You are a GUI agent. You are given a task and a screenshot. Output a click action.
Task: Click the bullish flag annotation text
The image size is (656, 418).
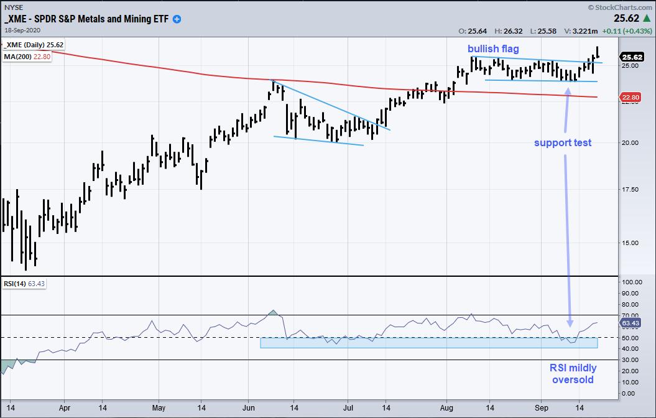[x=493, y=49]
